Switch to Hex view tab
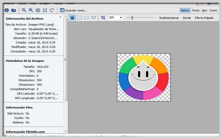The height and width of the screenshot is (139, 222). click(x=205, y=10)
